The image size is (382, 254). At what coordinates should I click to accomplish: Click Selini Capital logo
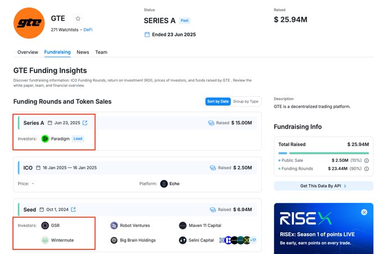point(183,240)
